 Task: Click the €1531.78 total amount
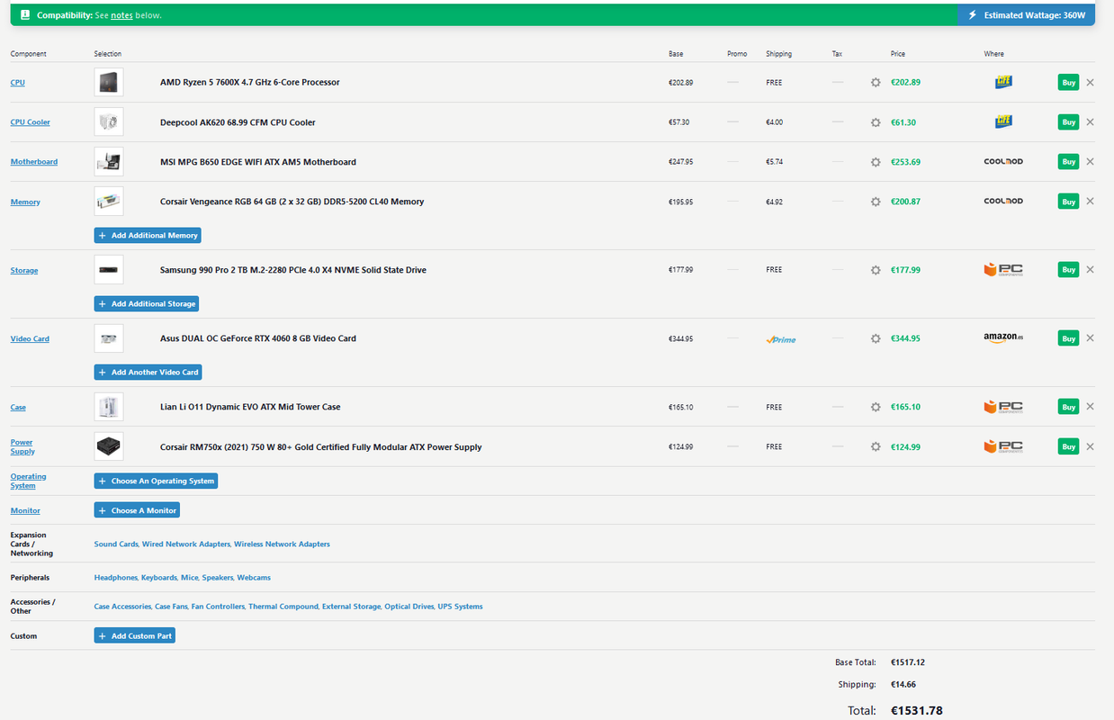917,711
